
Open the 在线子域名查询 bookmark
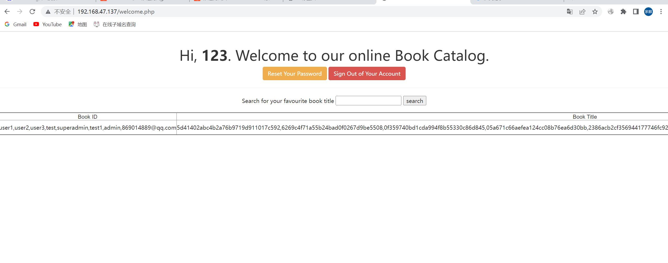point(119,24)
